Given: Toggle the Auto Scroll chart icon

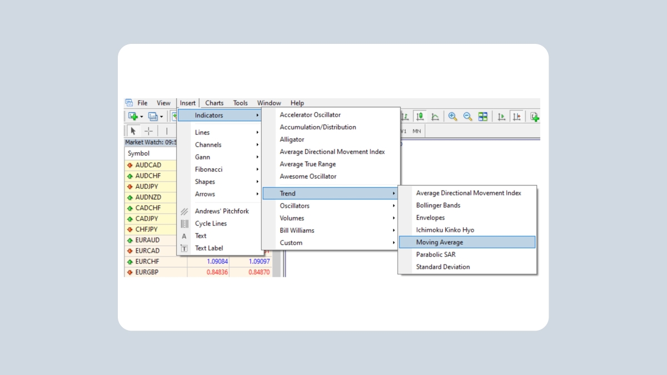Looking at the screenshot, I should tap(501, 117).
